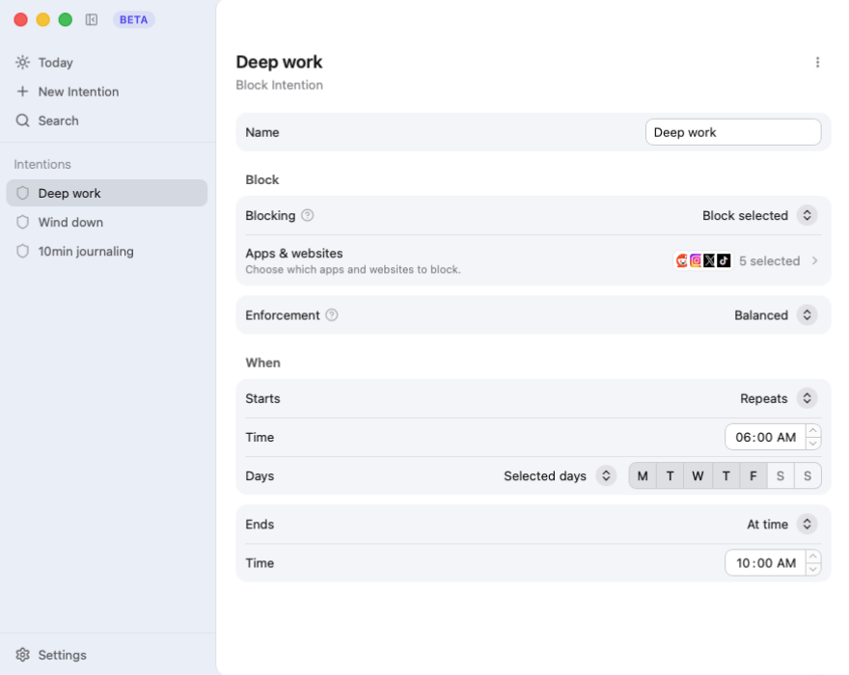
Task: Open the Block selected dropdown
Action: [759, 215]
